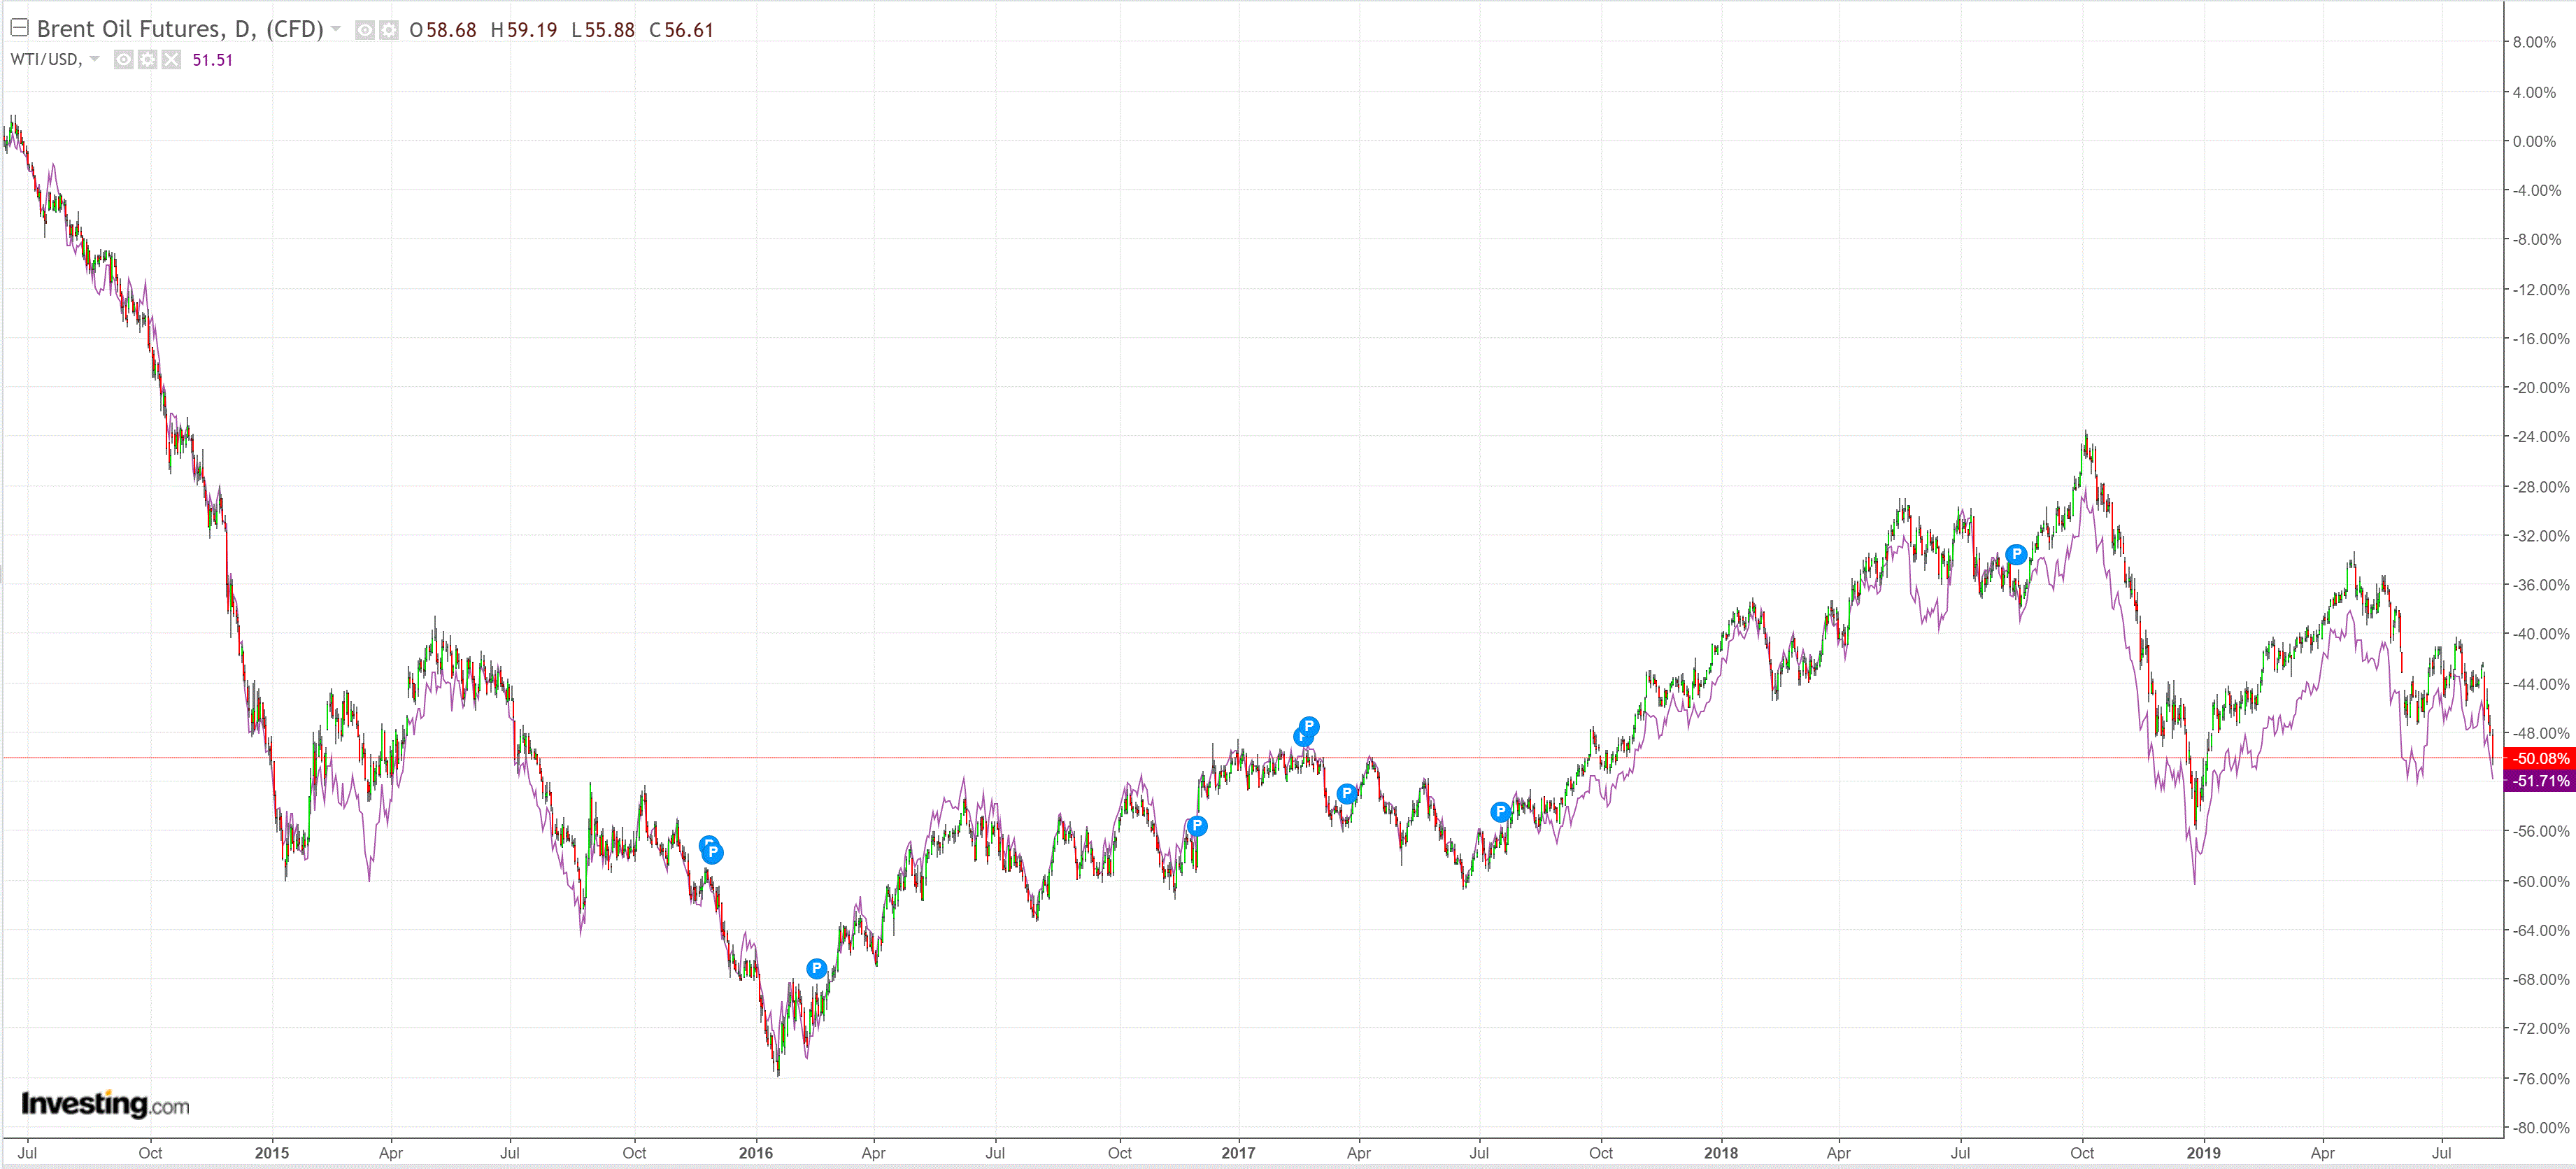Click the topmost P marker near March 2017
This screenshot has width=2576, height=1169.
click(x=1309, y=726)
